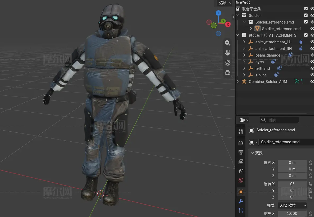Click the mesh icon of Soldier_reference.smd
Image resolution: width=314 pixels, height=217 pixels.
pyautogui.click(x=257, y=29)
